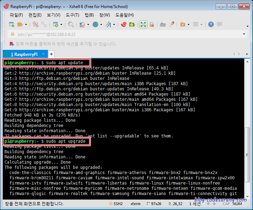Click tab scroll left arrow
Image resolution: width=253 pixels, height=210 pixels.
[x=234, y=54]
